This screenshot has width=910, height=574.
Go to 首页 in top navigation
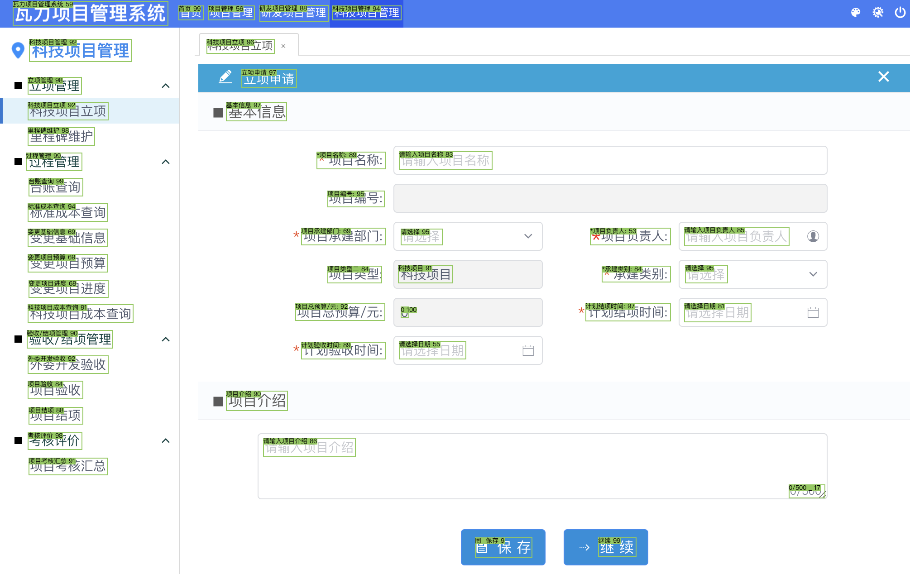point(190,13)
